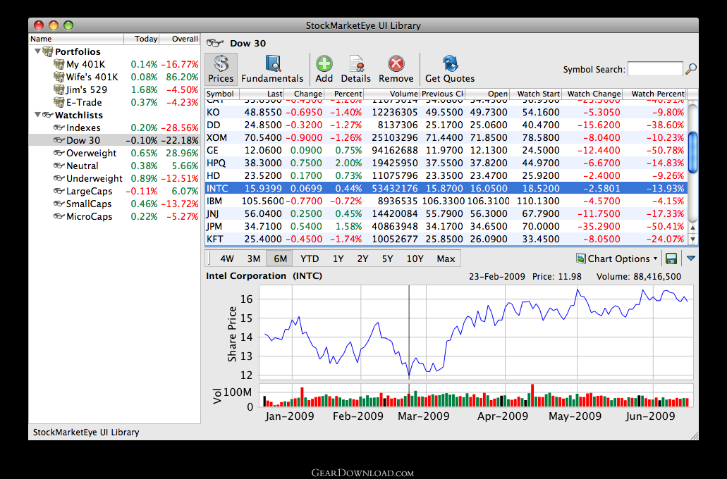
Task: Click inside the Symbol Search field
Action: point(655,69)
